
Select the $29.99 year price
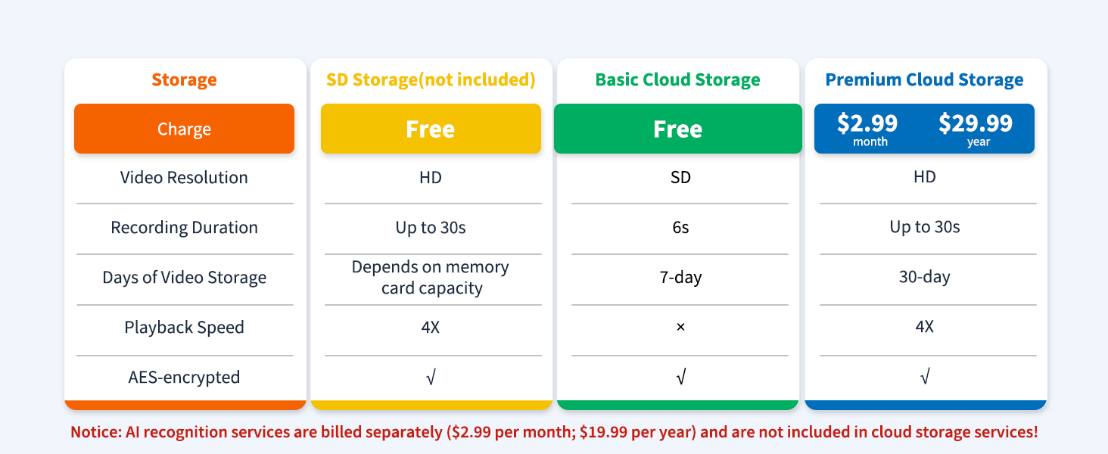point(976,129)
